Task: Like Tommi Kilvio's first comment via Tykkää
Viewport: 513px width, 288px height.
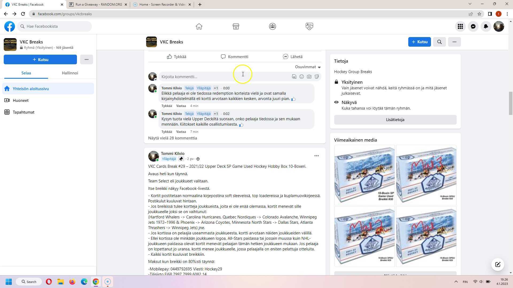Action: click(167, 106)
